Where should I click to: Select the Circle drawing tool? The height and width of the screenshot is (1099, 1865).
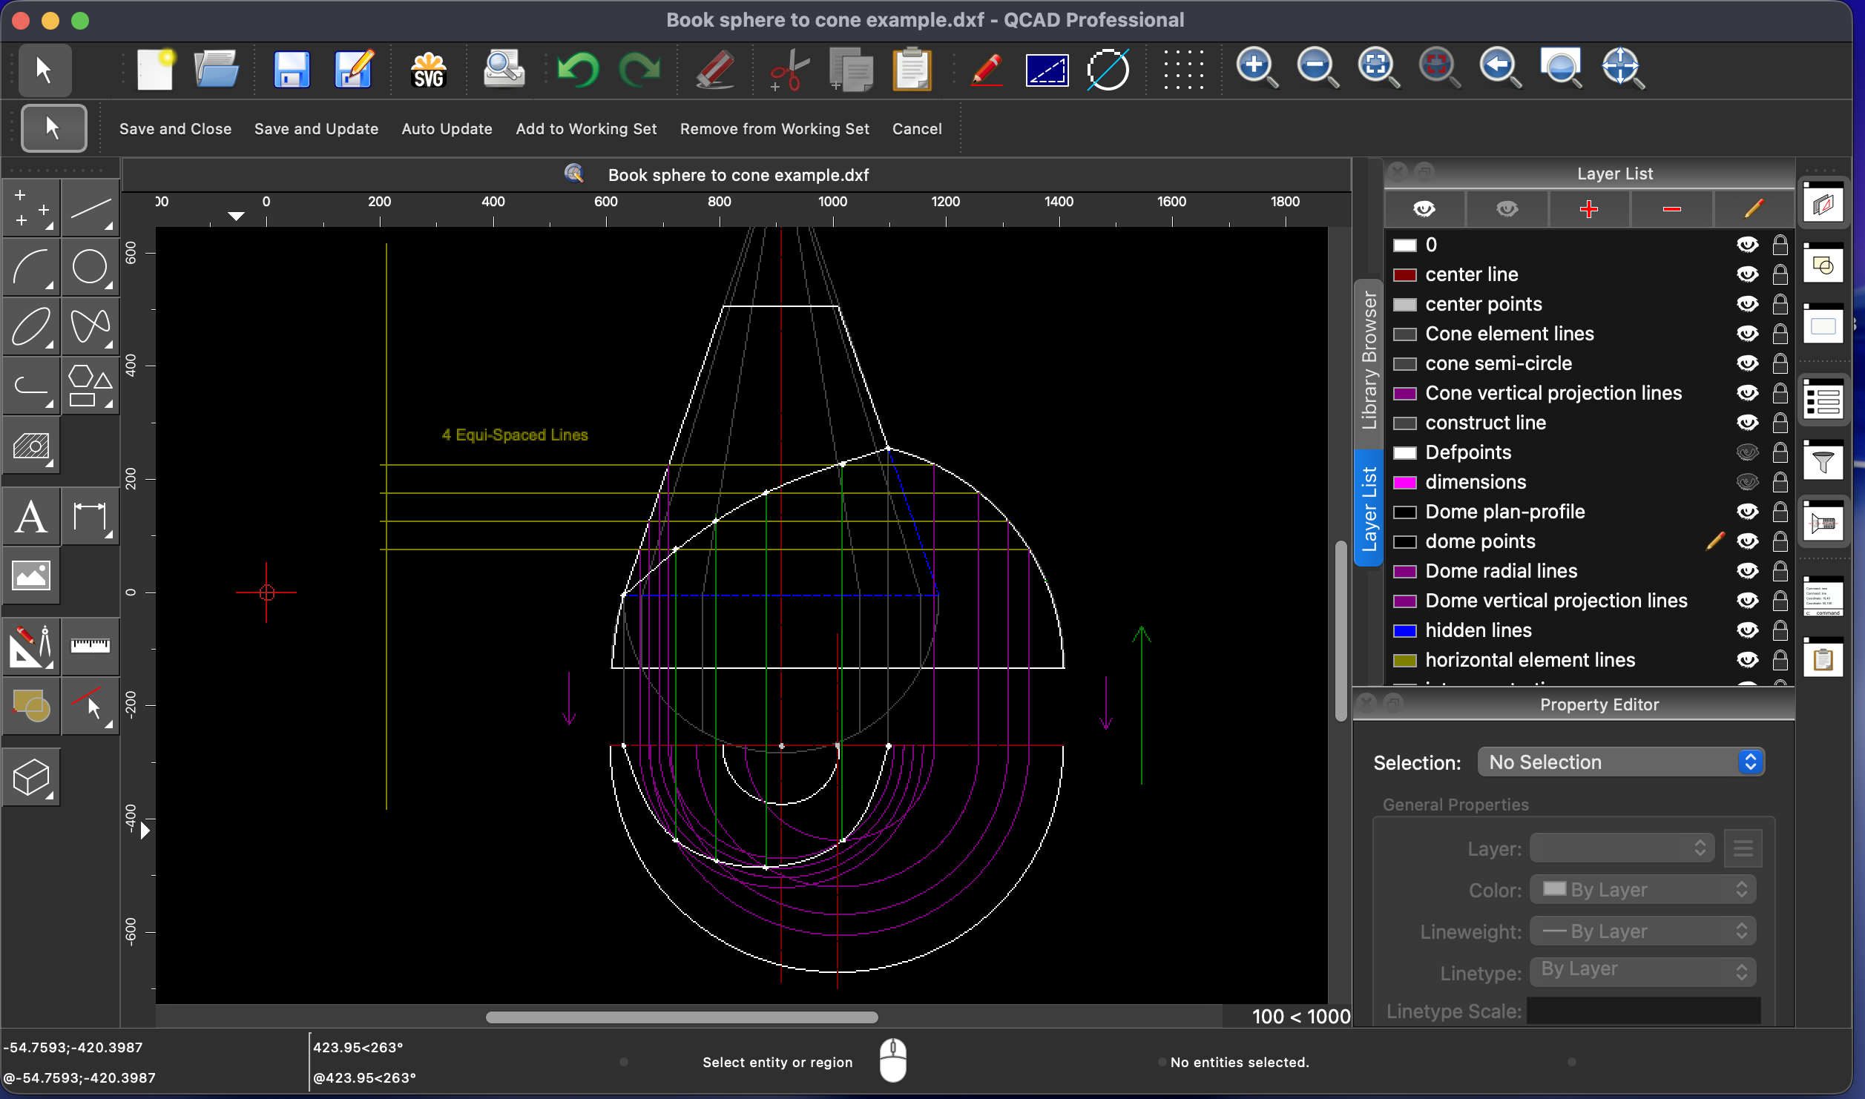(x=90, y=267)
